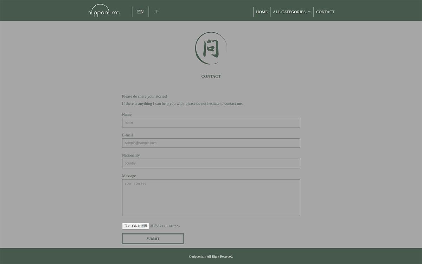This screenshot has height=264, width=422.
Task: Click into the E-mail field
Action: coord(211,143)
